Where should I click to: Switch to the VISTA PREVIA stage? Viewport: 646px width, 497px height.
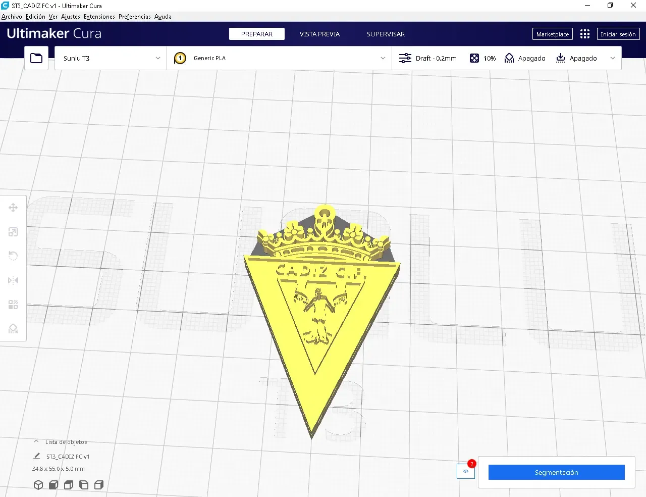click(319, 34)
